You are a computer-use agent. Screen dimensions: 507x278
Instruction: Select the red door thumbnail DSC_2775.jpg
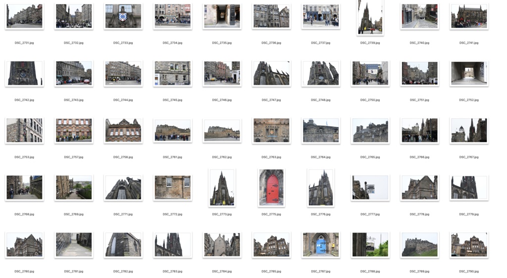(271, 187)
